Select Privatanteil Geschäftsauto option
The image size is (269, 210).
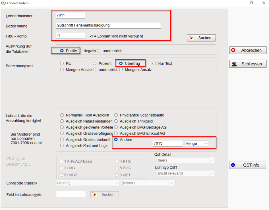pyautogui.click(x=116, y=115)
